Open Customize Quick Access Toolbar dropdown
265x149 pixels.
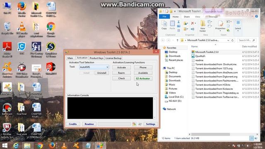coord(175,11)
